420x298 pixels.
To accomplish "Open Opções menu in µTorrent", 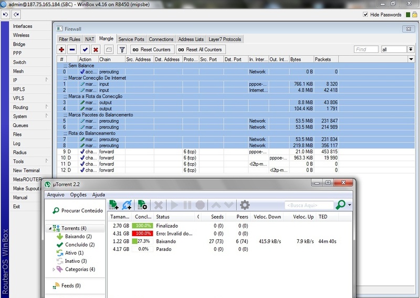I will point(78,195).
